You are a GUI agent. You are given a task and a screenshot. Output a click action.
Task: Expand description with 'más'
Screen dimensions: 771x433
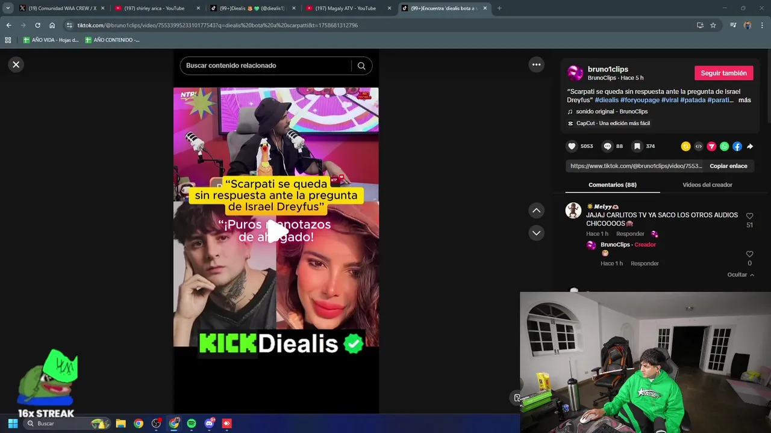click(744, 100)
